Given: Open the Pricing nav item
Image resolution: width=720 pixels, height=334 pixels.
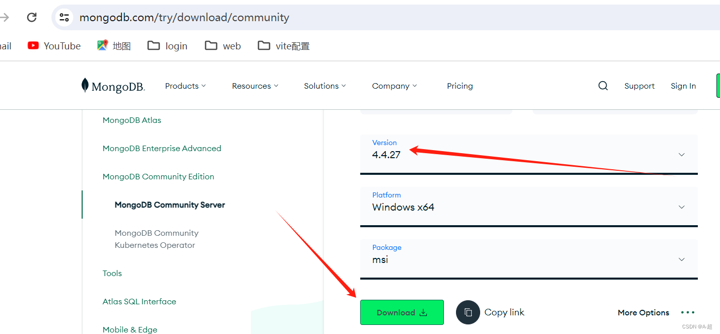Looking at the screenshot, I should [460, 86].
